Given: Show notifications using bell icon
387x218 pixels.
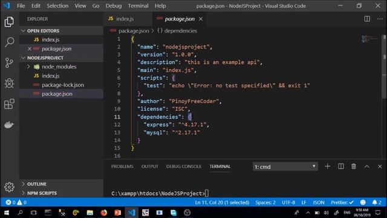Looking at the screenshot, I should point(377,202).
